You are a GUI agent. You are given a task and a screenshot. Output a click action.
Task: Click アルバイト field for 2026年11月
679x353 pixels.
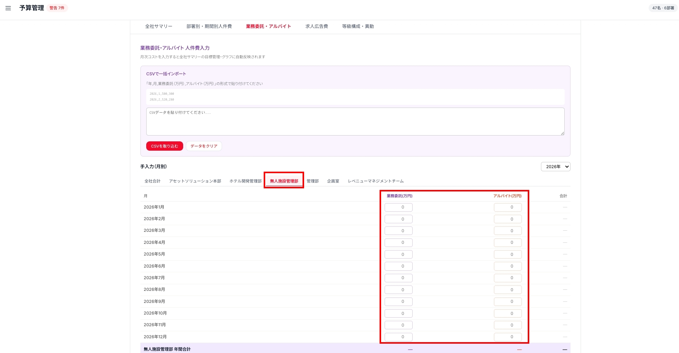[x=508, y=325]
